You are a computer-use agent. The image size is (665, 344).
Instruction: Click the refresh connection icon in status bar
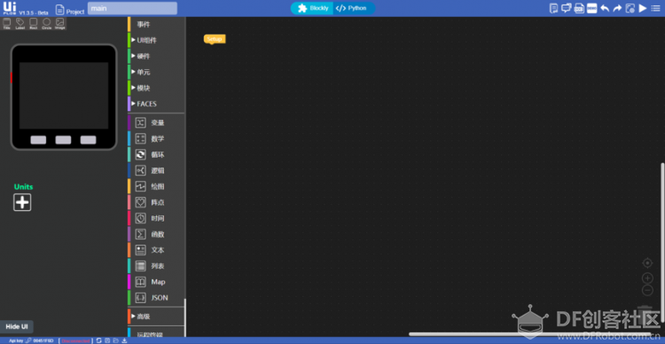coord(98,340)
